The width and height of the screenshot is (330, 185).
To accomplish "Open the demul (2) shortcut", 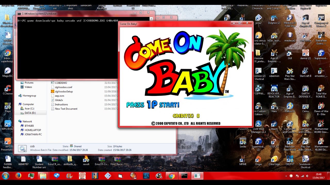I will tap(306, 55).
